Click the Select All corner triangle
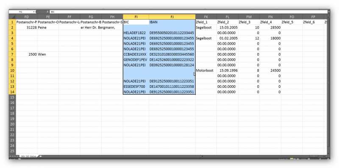The width and height of the screenshot is (339, 168). pos(12,17)
